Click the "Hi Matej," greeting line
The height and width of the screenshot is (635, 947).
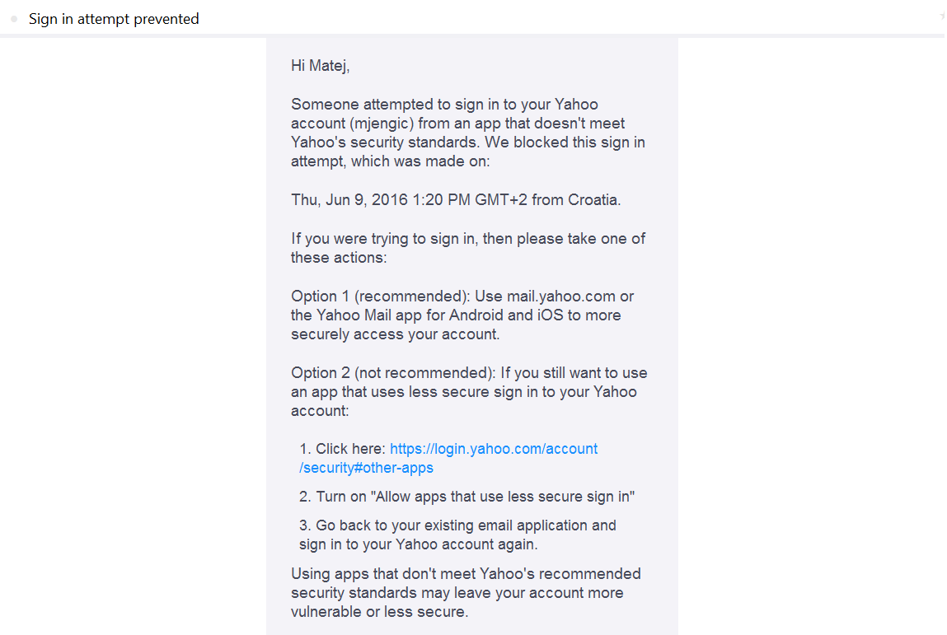(320, 65)
